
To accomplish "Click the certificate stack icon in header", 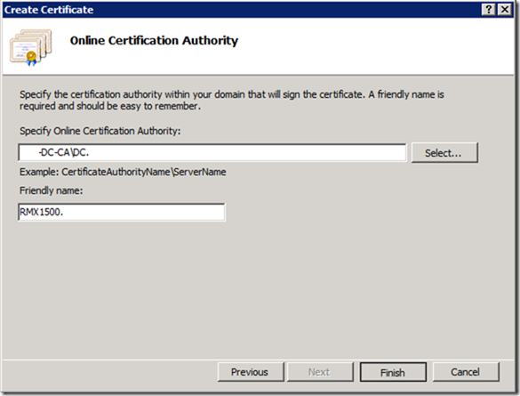I will pos(31,47).
